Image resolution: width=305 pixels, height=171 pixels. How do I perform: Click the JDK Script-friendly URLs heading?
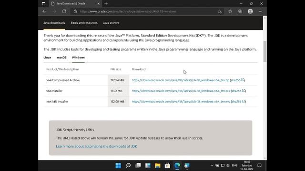pos(75,130)
